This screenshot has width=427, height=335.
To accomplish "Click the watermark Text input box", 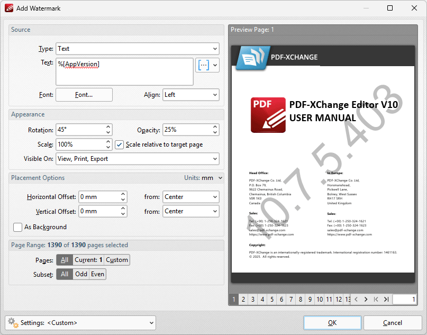I will (124, 71).
